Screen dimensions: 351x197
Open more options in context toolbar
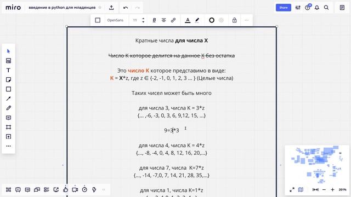click(246, 20)
